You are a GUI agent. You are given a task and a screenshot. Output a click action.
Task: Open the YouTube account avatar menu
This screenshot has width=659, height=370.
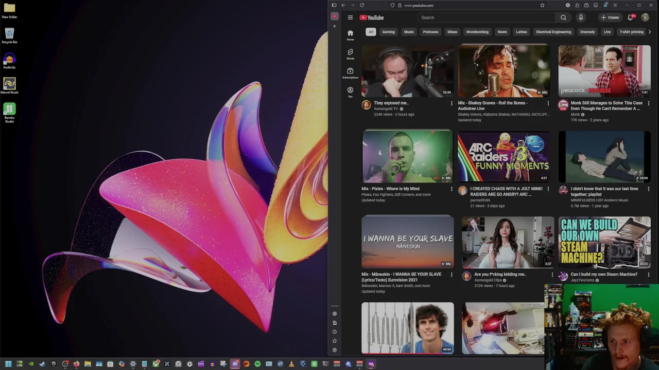tap(645, 17)
